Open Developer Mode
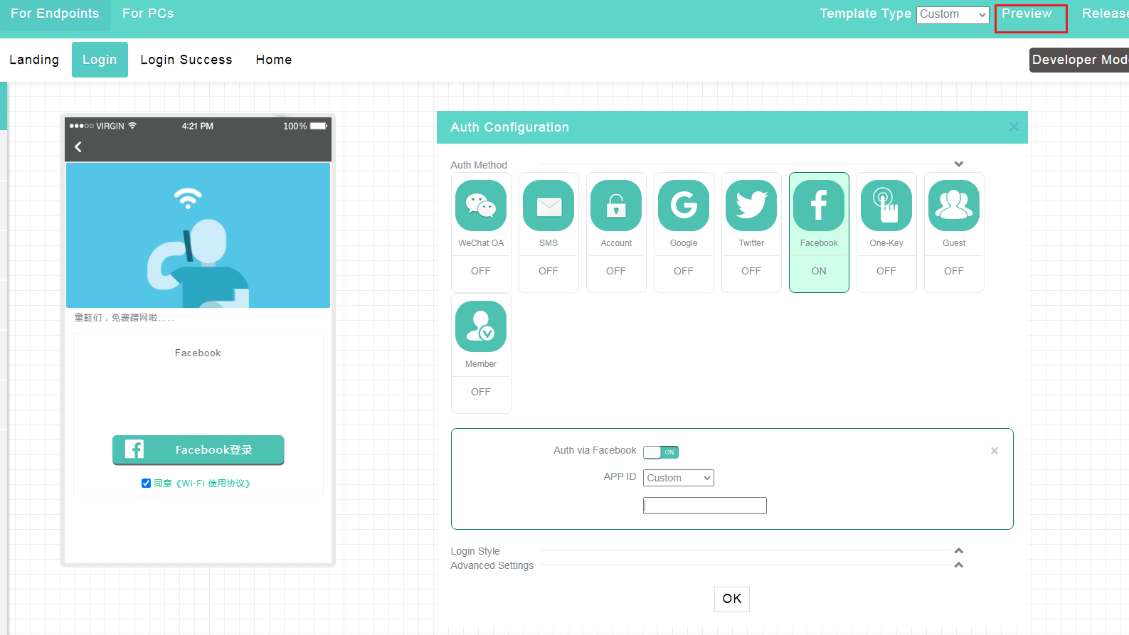The height and width of the screenshot is (635, 1129). [x=1079, y=60]
